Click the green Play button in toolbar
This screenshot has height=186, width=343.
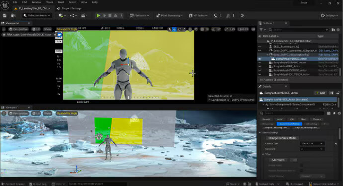click(x=98, y=16)
